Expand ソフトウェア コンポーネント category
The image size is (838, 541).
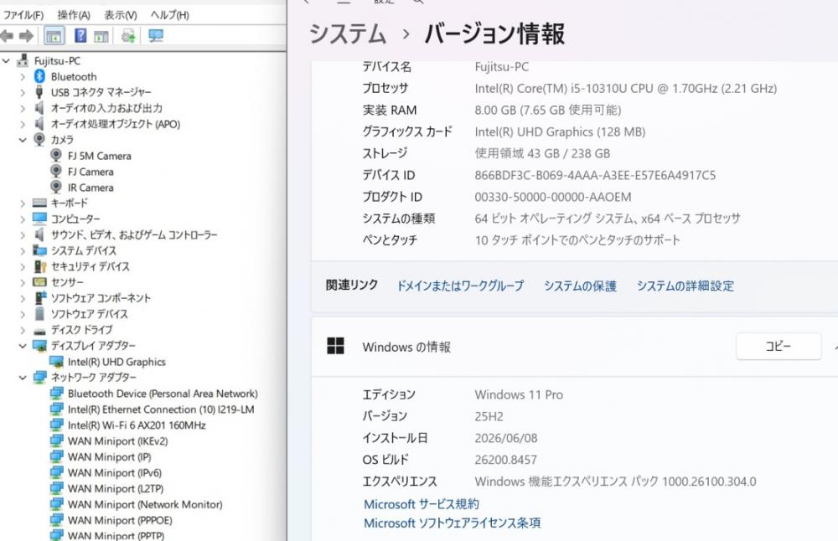23,298
